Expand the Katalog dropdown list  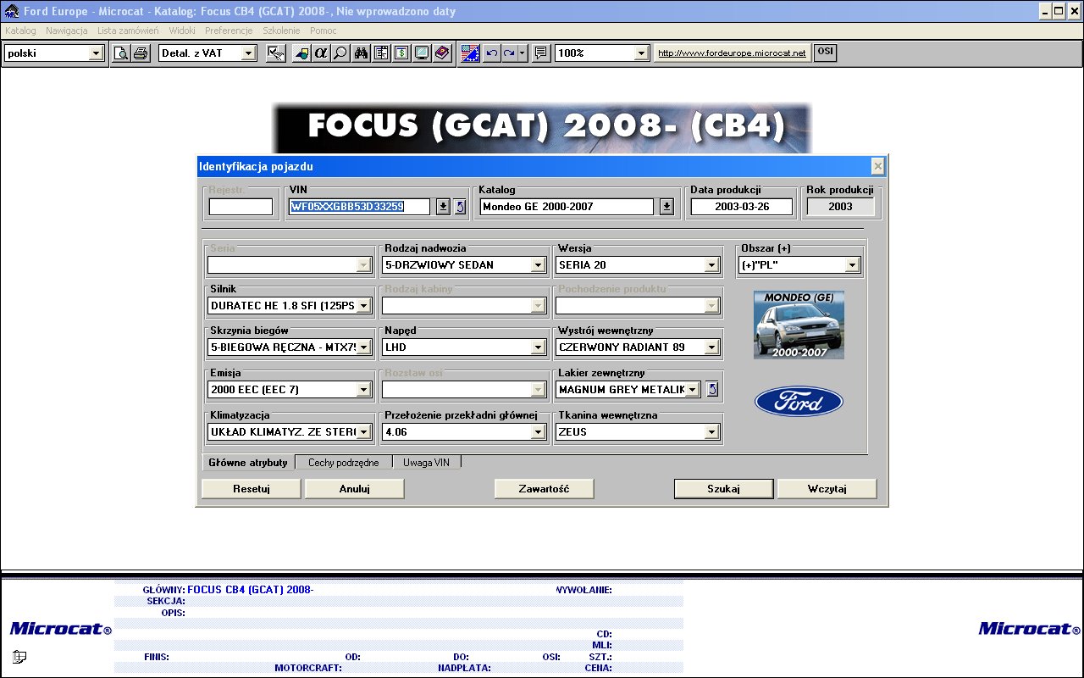click(666, 207)
